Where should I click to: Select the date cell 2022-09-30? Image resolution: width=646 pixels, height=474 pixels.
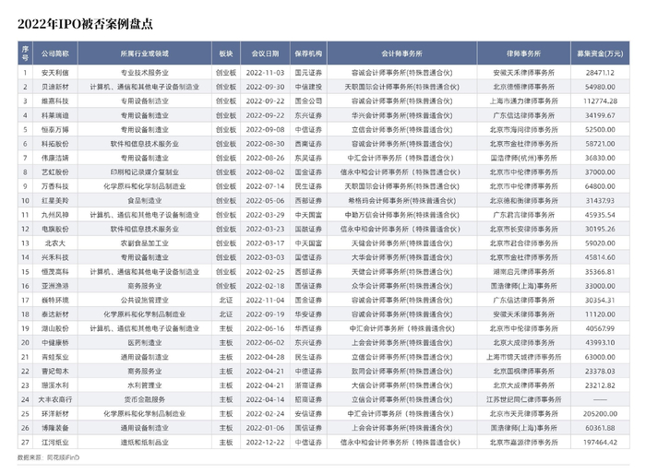(266, 87)
